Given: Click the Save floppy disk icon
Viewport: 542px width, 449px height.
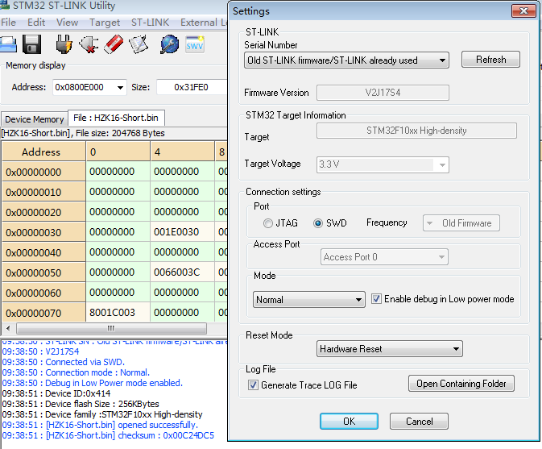Looking at the screenshot, I should click(31, 44).
